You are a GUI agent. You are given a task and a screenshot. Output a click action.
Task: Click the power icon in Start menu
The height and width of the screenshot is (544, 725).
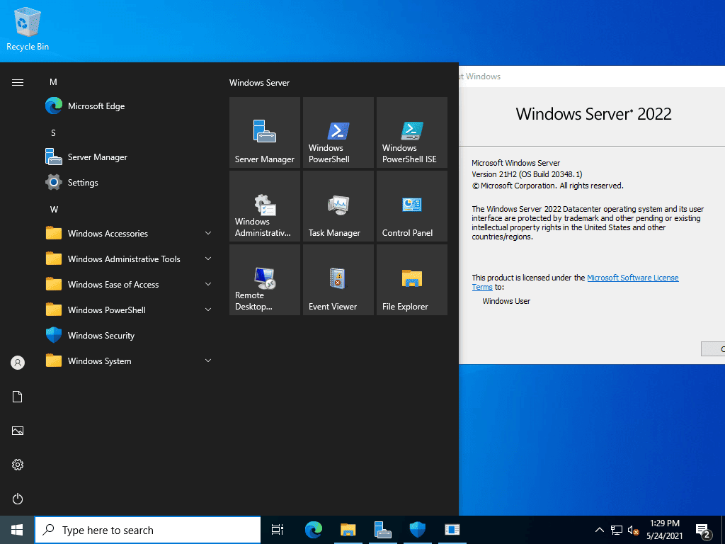pyautogui.click(x=18, y=499)
